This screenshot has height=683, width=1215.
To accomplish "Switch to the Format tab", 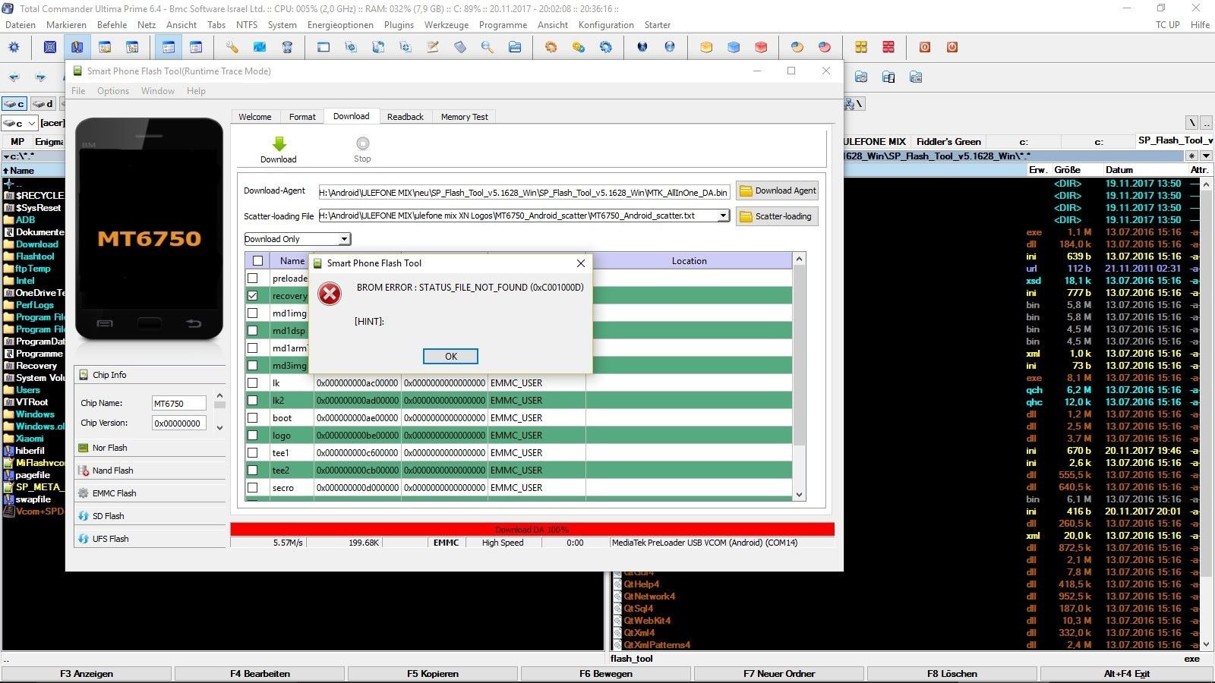I will pos(302,117).
